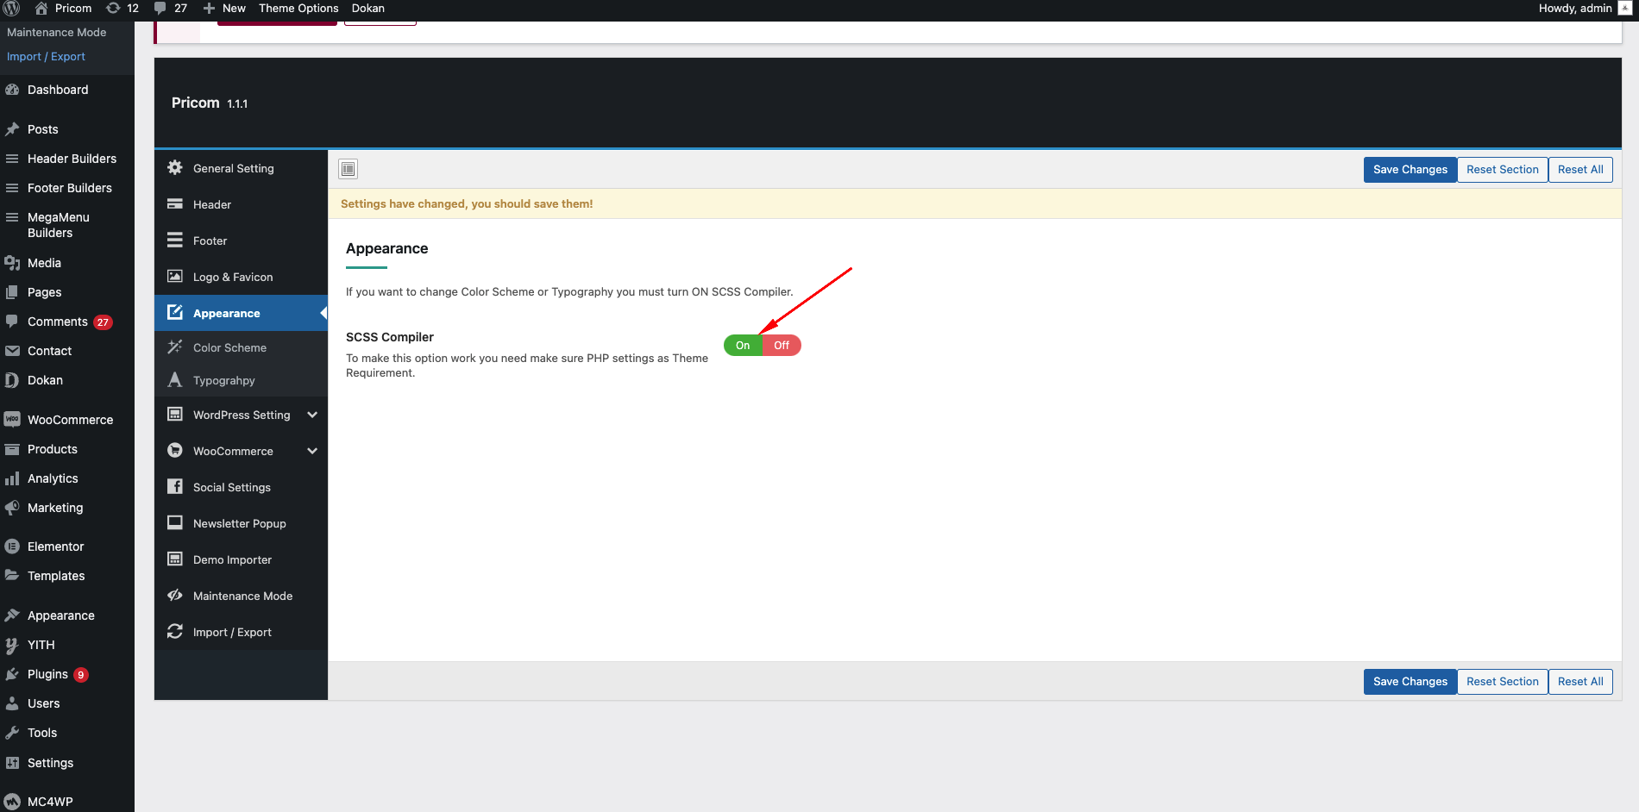Image resolution: width=1639 pixels, height=812 pixels.
Task: Click the updates icon showing 12
Action: (113, 9)
